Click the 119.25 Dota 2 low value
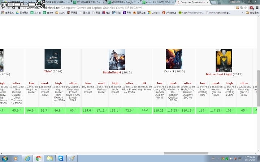The height and width of the screenshot is (162, 260). click(160, 111)
